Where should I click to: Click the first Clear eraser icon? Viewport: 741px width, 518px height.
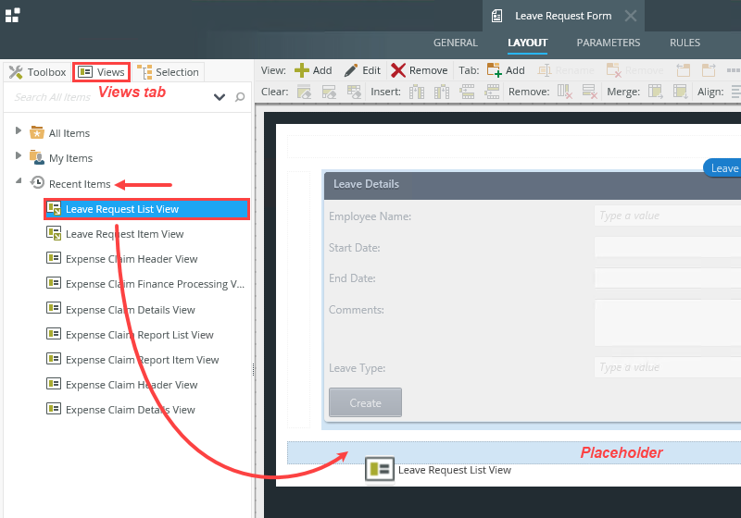pyautogui.click(x=304, y=92)
